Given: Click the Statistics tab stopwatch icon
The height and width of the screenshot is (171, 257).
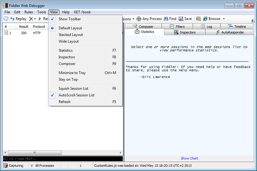Looking at the screenshot, I should coord(137,32).
